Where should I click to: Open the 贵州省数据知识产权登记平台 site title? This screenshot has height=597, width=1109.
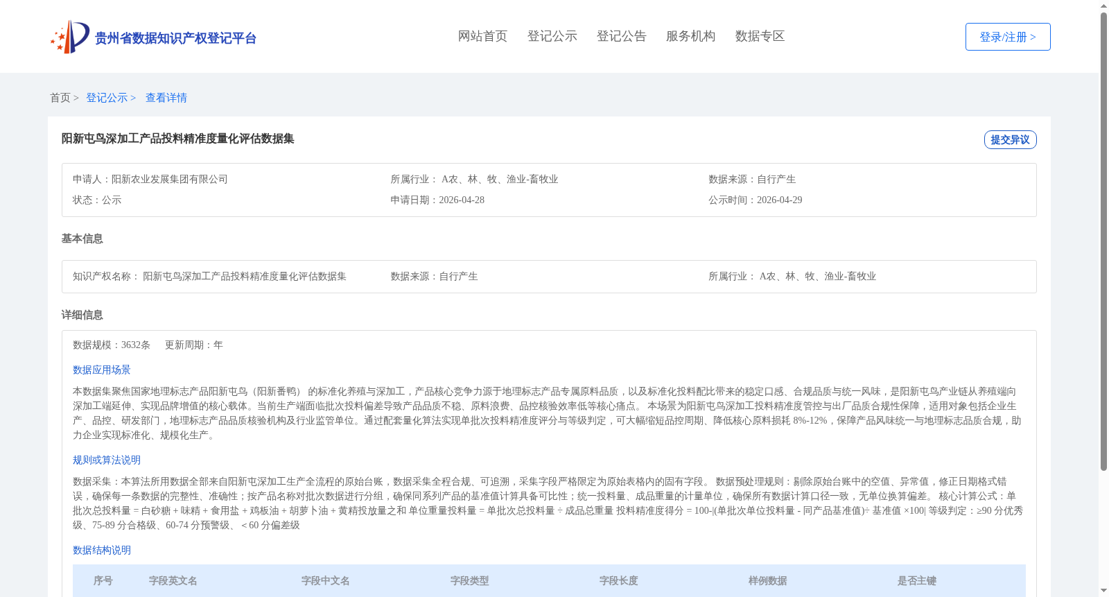tap(175, 38)
